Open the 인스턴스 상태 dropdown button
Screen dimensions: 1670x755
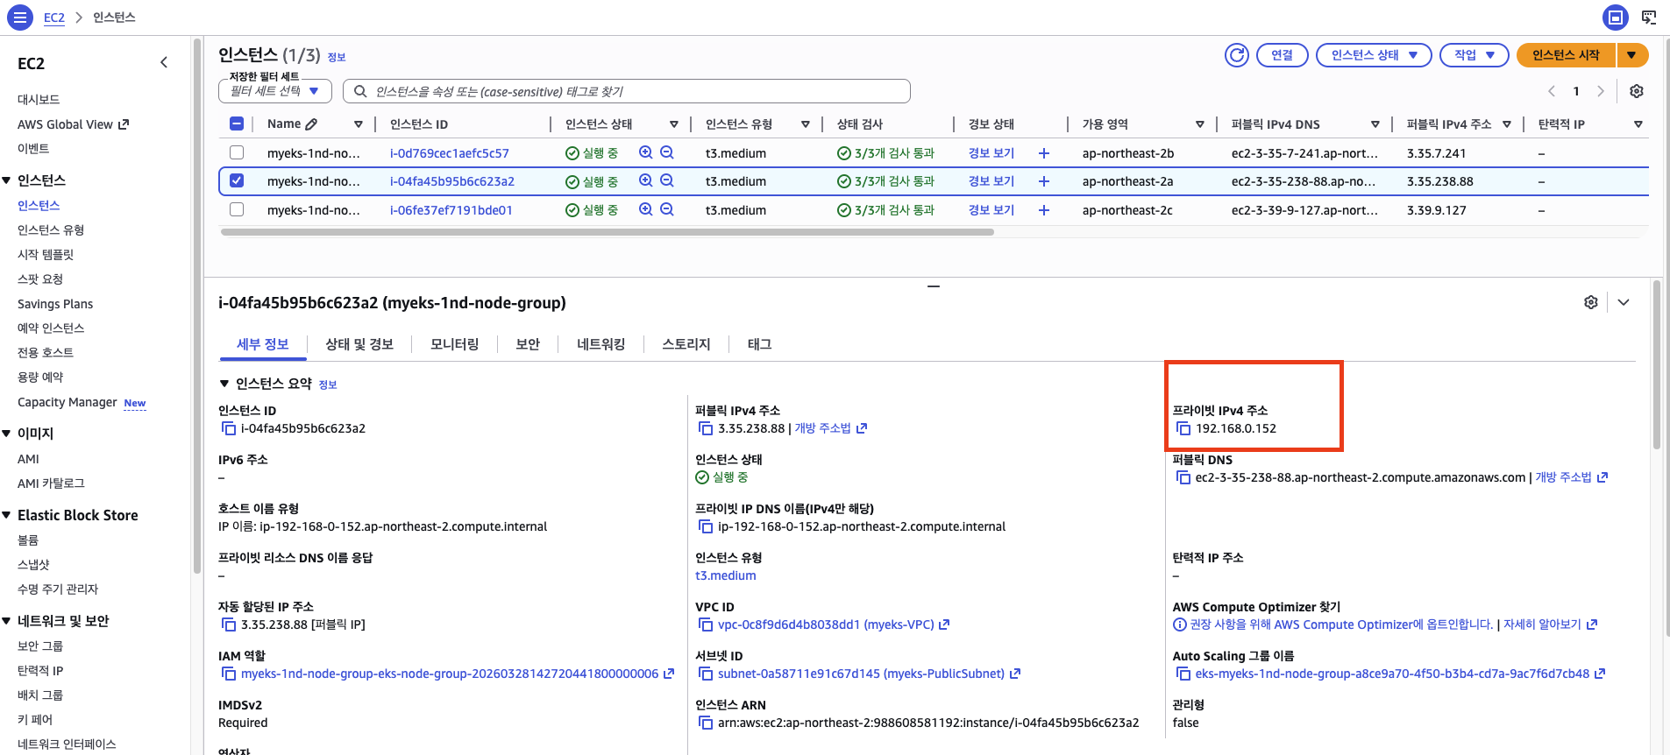pos(1373,55)
